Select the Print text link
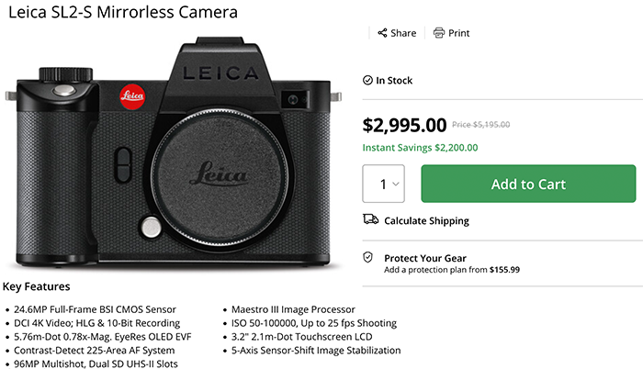The image size is (643, 369). 459,33
